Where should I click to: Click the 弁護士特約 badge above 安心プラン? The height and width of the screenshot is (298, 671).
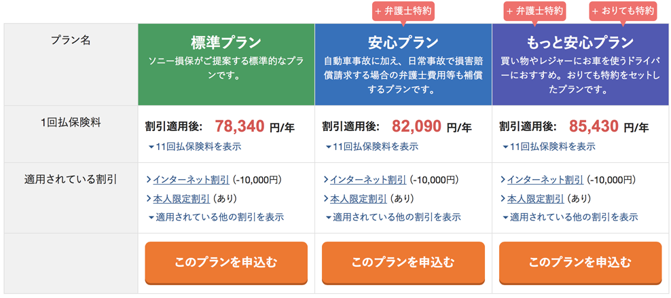point(403,12)
